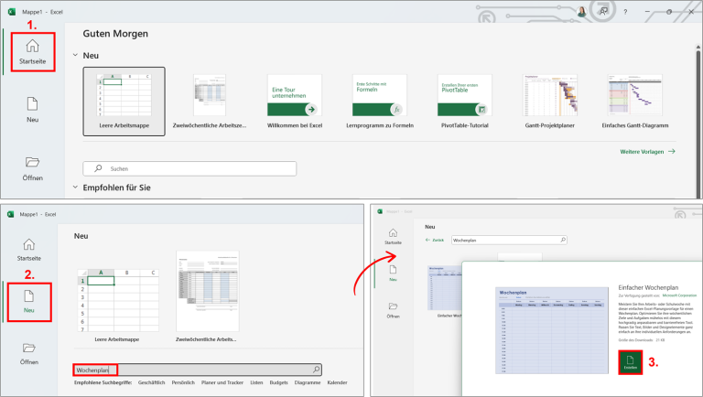Pick Zweiwöchentliche Arbeits... in bottom-left window
Image resolution: width=703 pixels, height=397 pixels.
pyautogui.click(x=207, y=296)
